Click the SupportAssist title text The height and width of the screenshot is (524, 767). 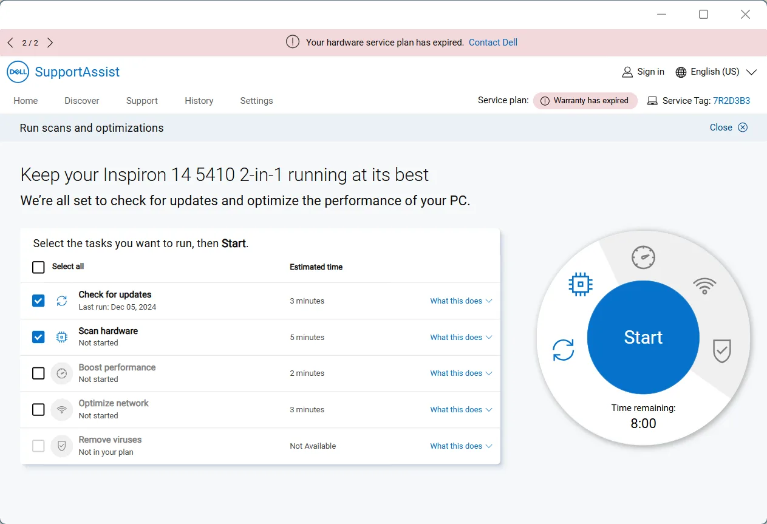[77, 72]
